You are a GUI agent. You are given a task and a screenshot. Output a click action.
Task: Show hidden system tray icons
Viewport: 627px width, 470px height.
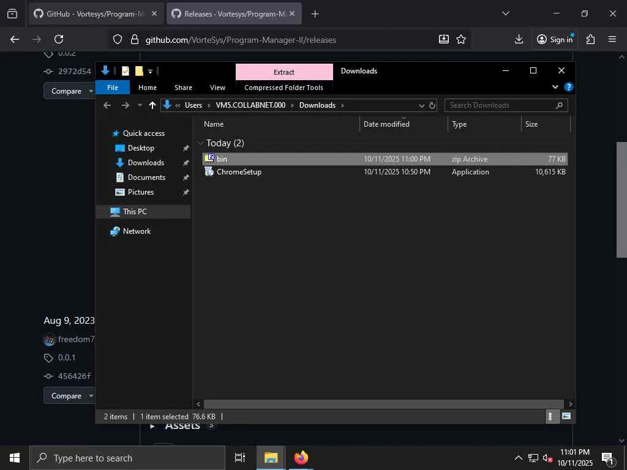[518, 458]
